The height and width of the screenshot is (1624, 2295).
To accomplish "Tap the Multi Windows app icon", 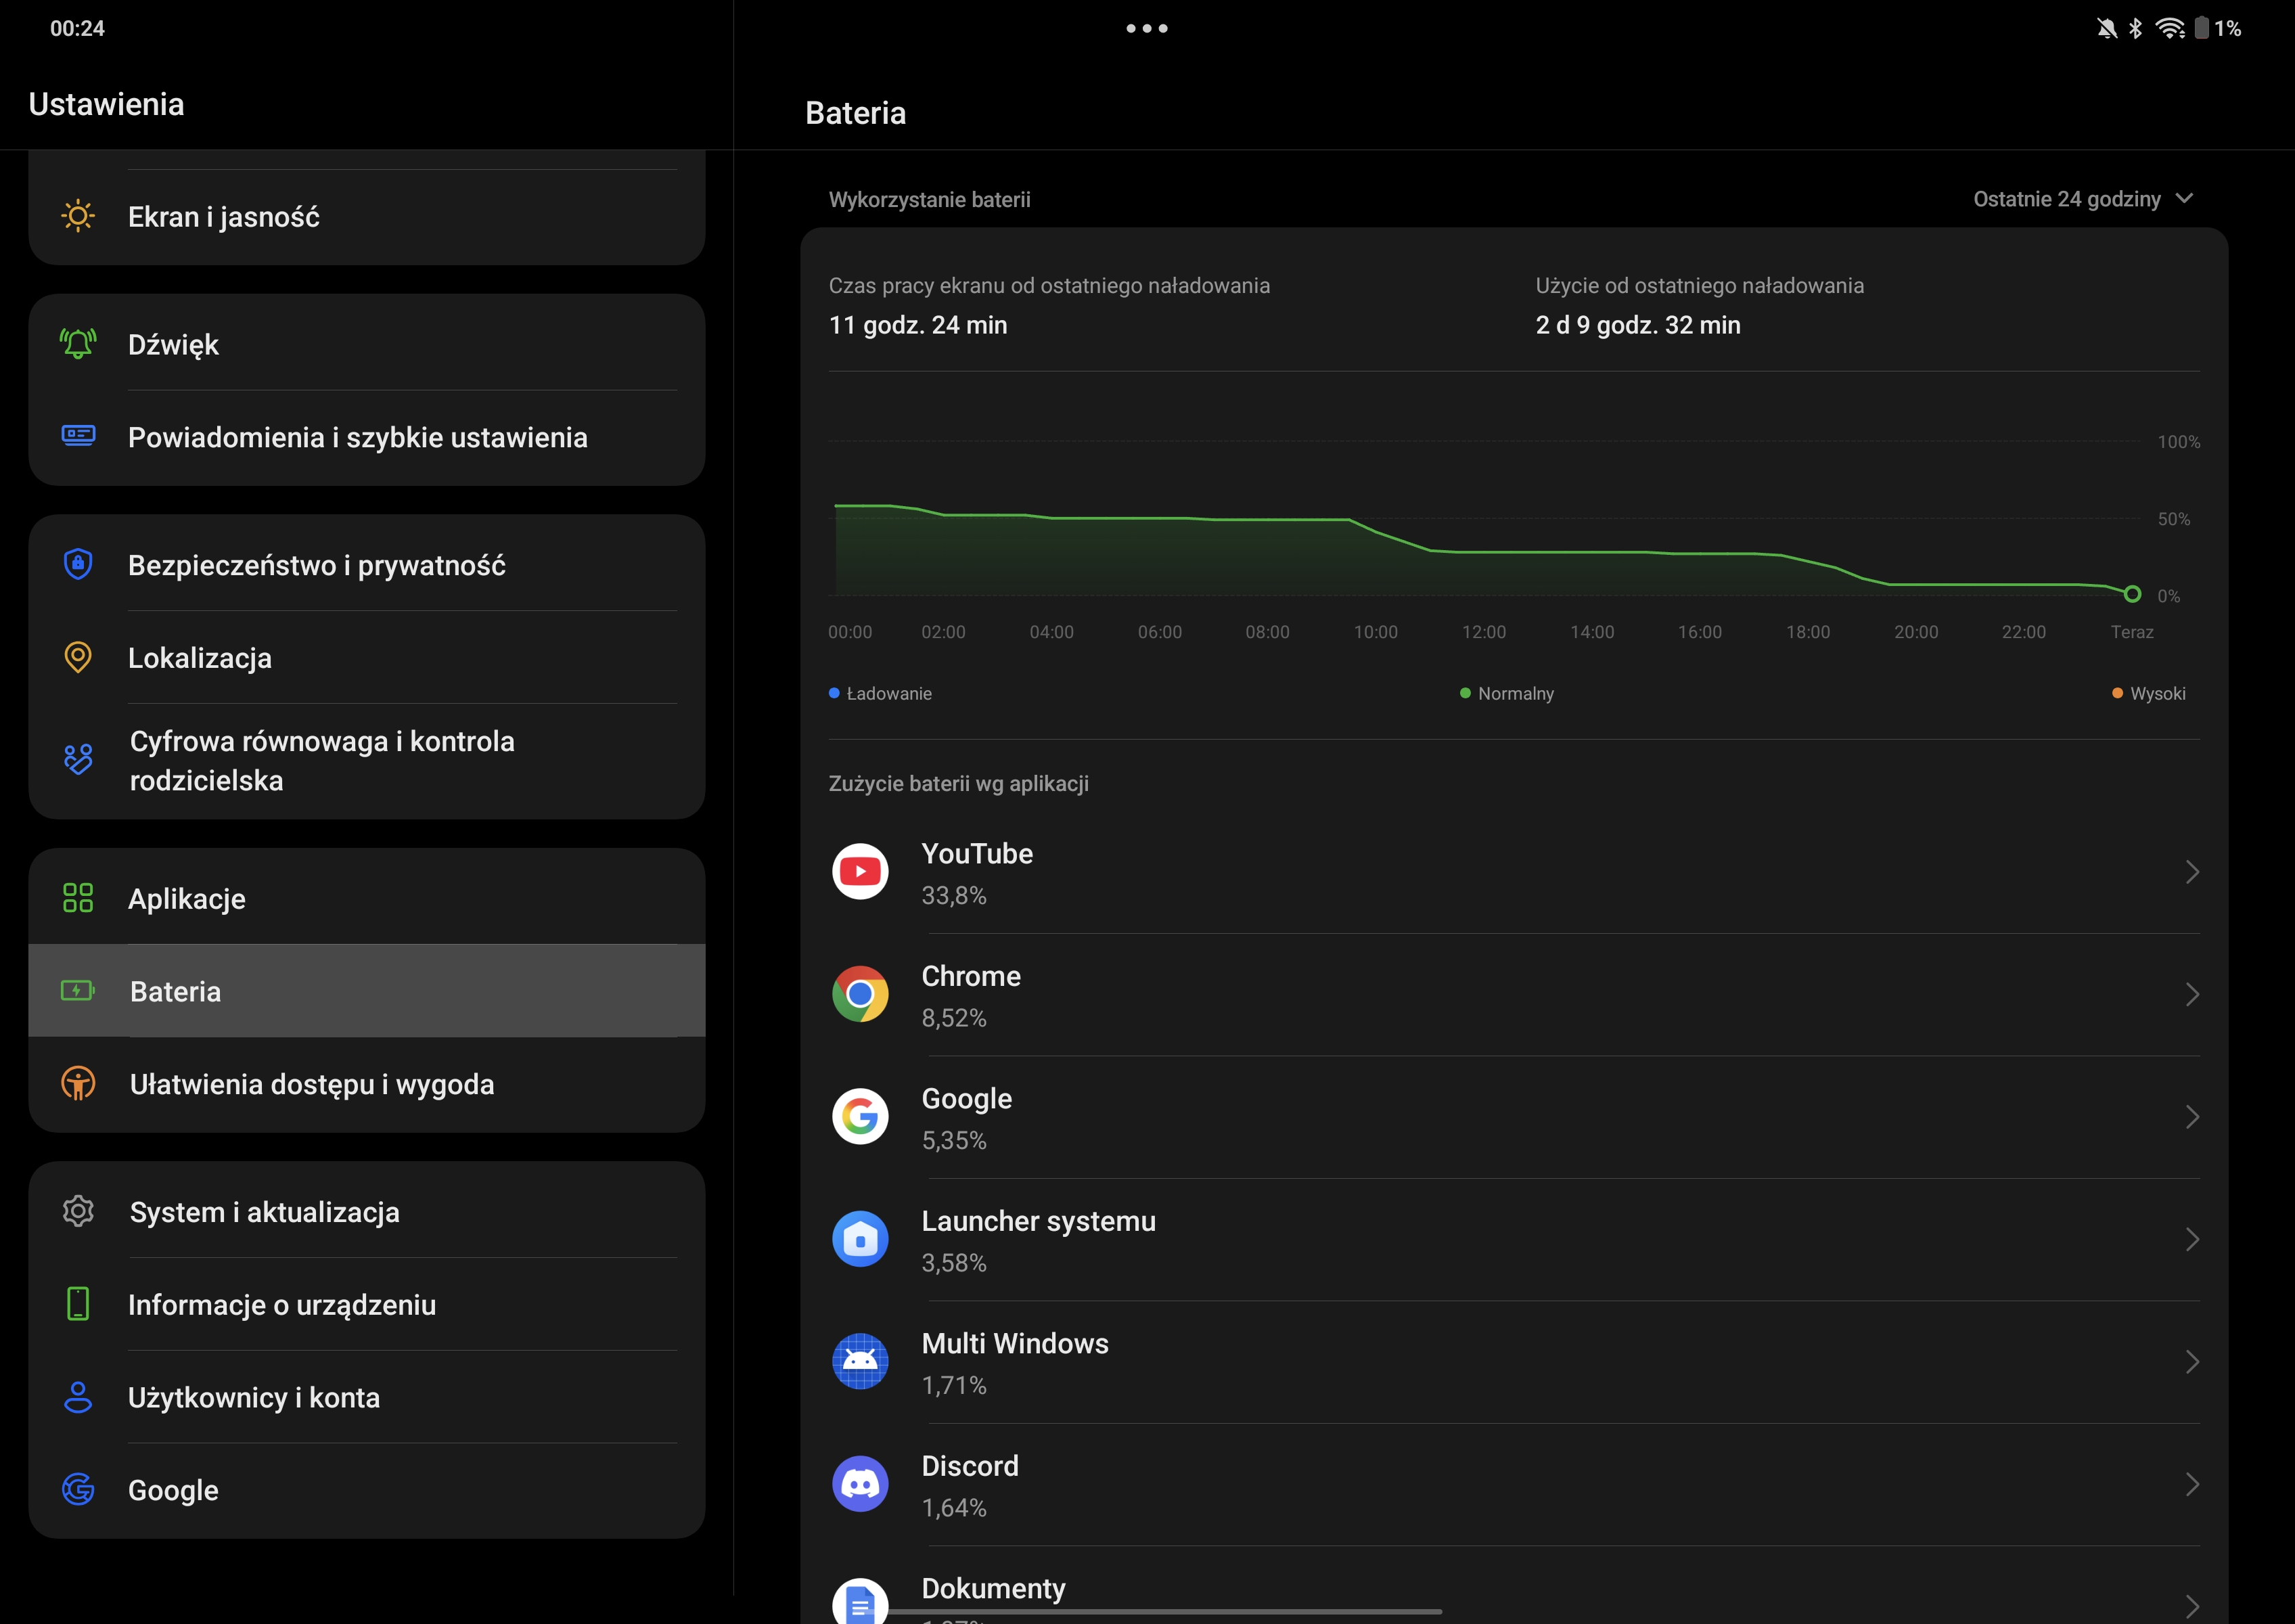I will pyautogui.click(x=860, y=1361).
